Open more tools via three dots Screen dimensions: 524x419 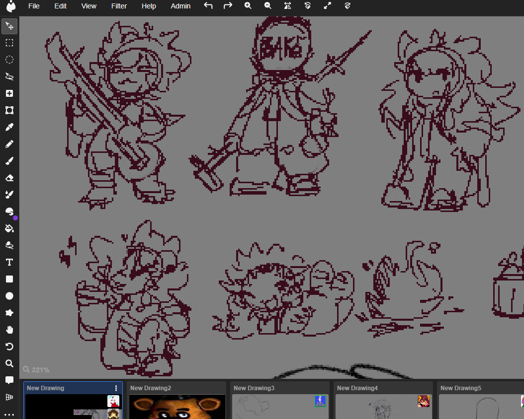(9, 415)
